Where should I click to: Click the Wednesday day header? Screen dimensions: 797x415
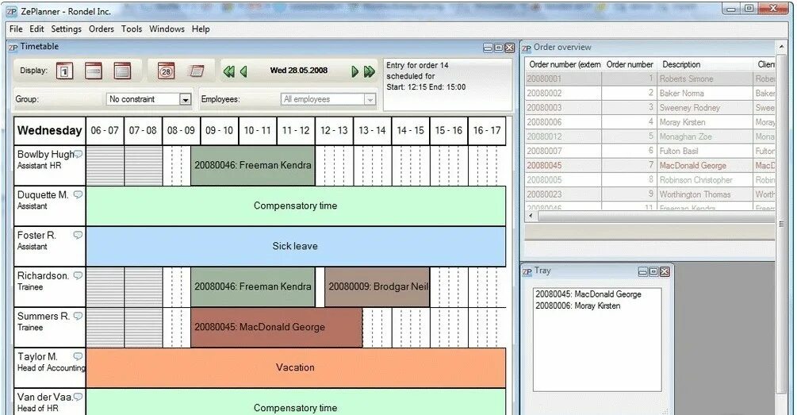coord(49,131)
